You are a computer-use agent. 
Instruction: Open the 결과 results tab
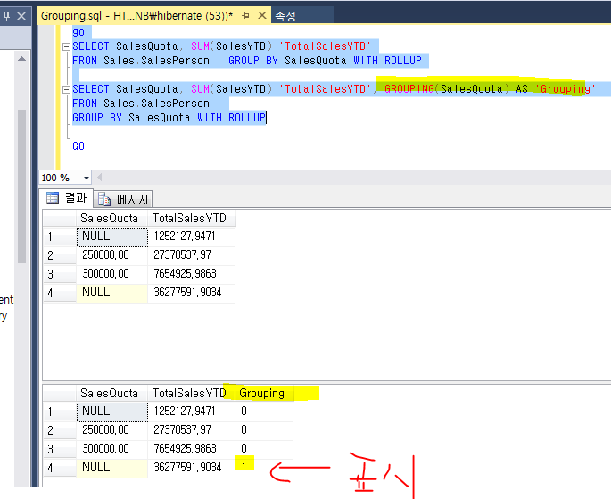[67, 198]
